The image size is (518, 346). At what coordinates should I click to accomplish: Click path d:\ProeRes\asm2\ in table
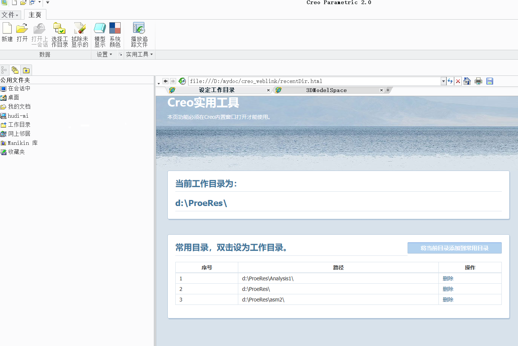(263, 300)
